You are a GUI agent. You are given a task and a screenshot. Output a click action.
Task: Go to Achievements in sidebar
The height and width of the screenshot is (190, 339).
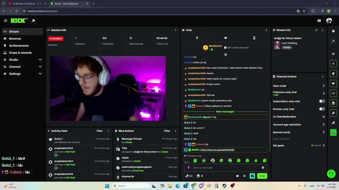click(x=23, y=46)
